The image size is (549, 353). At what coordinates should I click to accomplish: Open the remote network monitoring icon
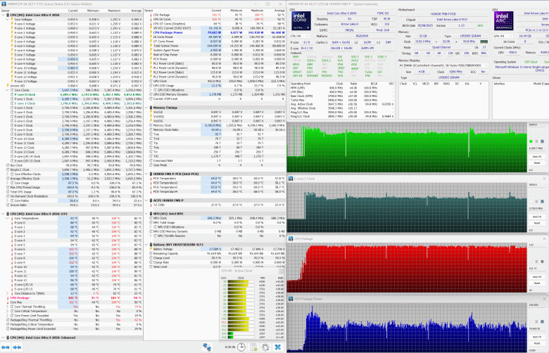[207, 347]
